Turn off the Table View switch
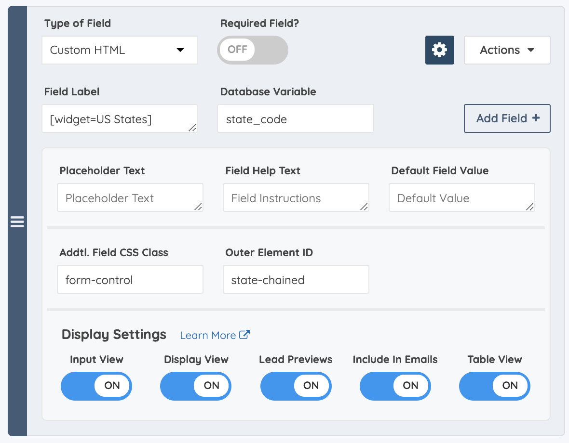Viewport: 569px width, 443px height. (494, 386)
